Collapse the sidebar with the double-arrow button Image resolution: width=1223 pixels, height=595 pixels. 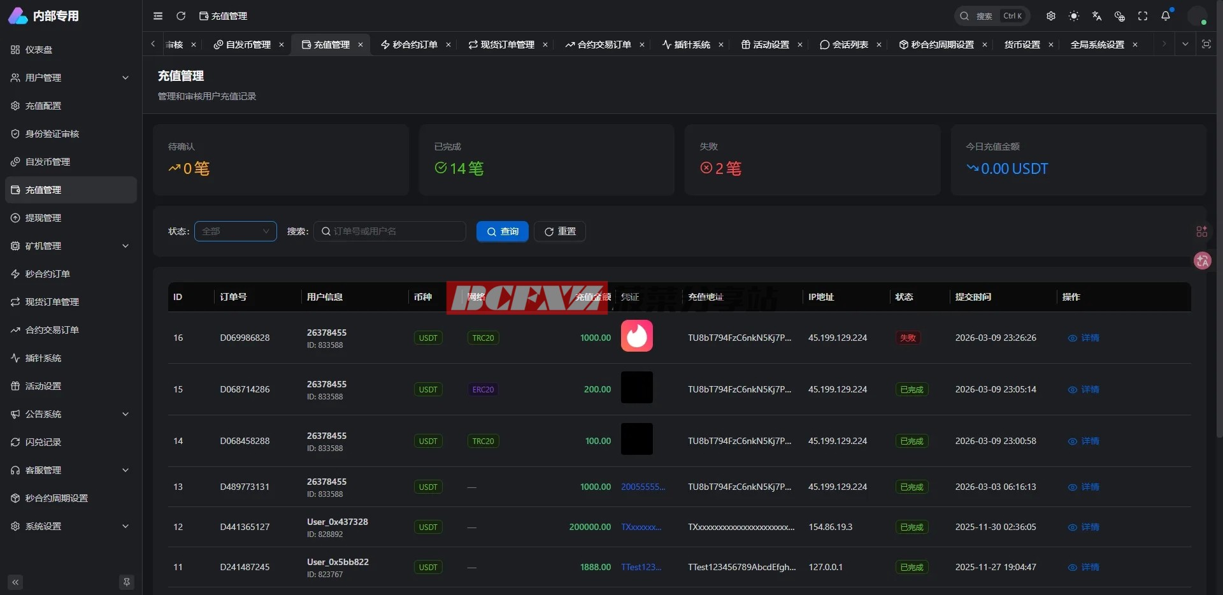tap(16, 582)
